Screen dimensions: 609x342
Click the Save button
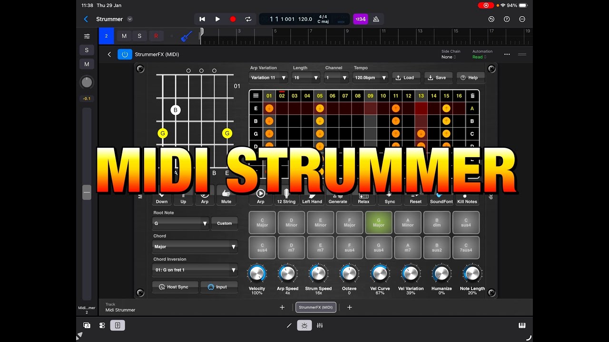tap(438, 77)
